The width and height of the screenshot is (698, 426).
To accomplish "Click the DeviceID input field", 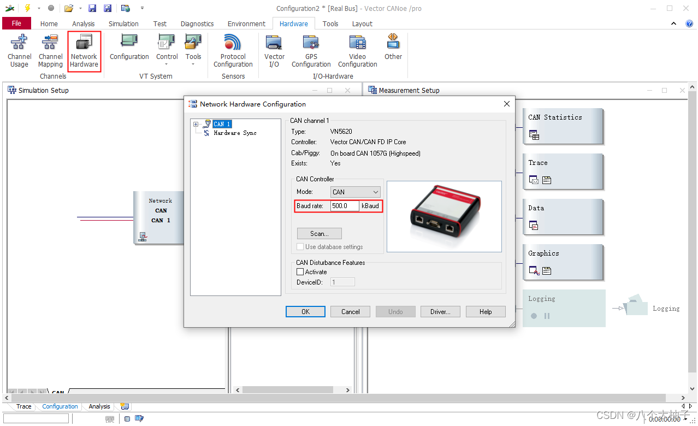I will tap(342, 282).
